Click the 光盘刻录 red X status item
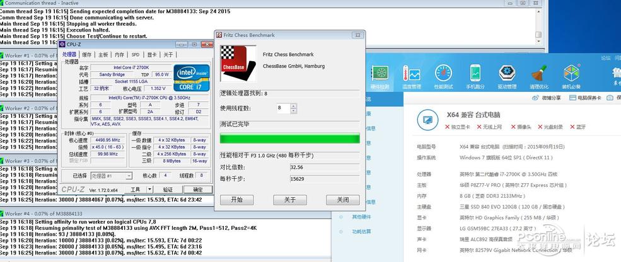 pyautogui.click(x=550, y=127)
